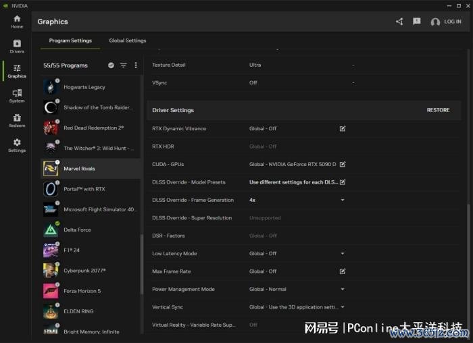Image resolution: width=473 pixels, height=343 pixels.
Task: Select the Graphics sidebar section
Action: coord(17,71)
